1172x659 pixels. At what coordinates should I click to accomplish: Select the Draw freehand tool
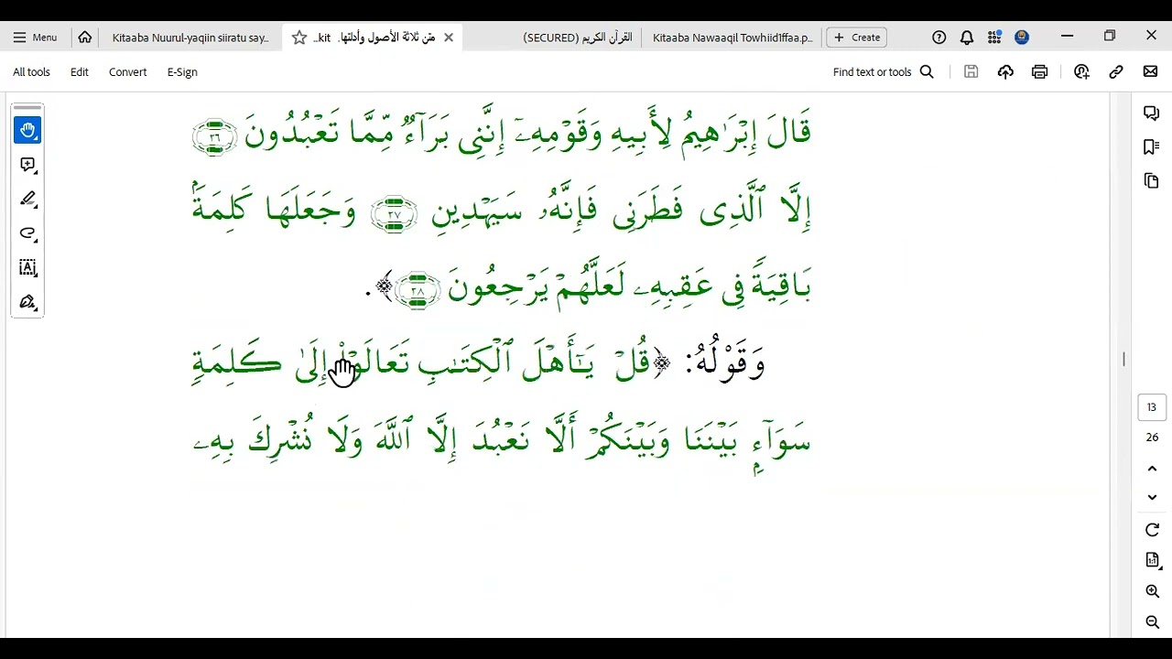[x=27, y=233]
